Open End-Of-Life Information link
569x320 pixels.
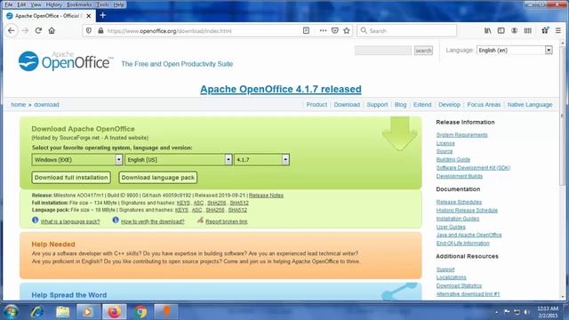click(x=462, y=243)
